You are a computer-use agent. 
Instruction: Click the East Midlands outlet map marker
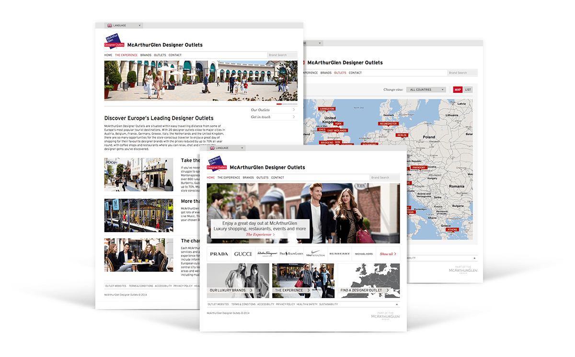tap(337, 130)
